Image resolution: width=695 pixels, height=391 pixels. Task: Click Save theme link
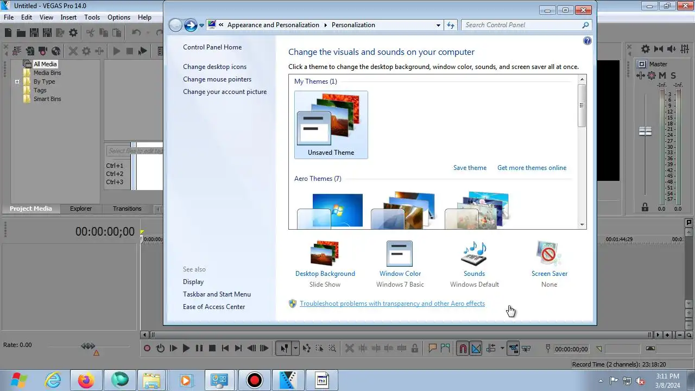click(470, 168)
